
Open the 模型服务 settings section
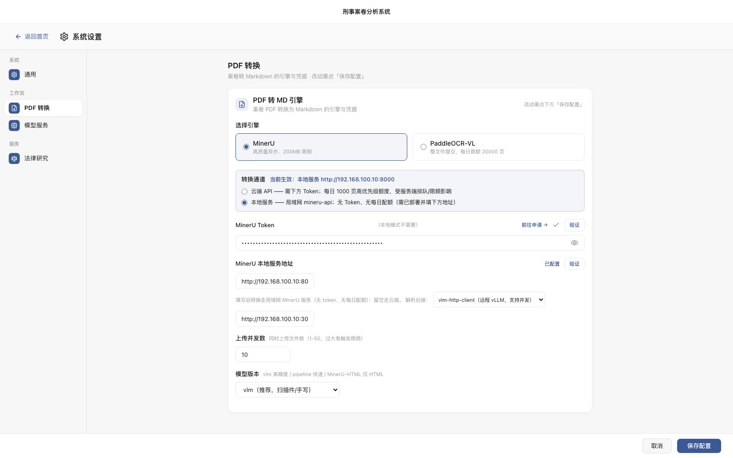(x=44, y=125)
